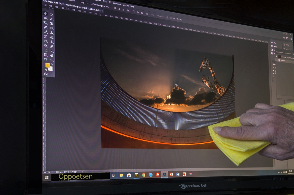294x195 pixels.
Task: Open PowerPoint from the taskbar
Action: coord(171,174)
